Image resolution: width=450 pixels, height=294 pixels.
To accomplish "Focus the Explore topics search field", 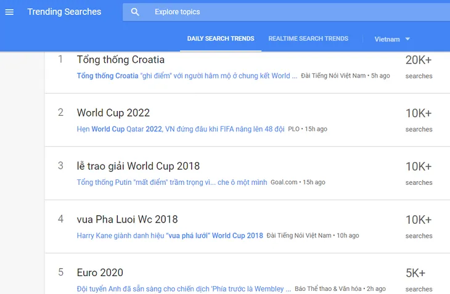I will [x=286, y=12].
